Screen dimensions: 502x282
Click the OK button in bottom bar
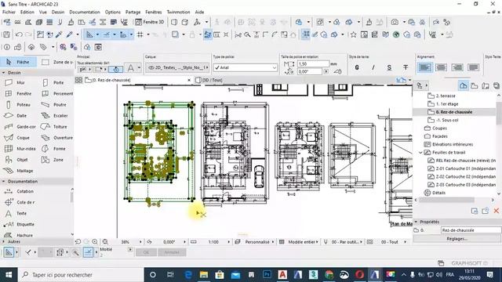click(x=146, y=252)
